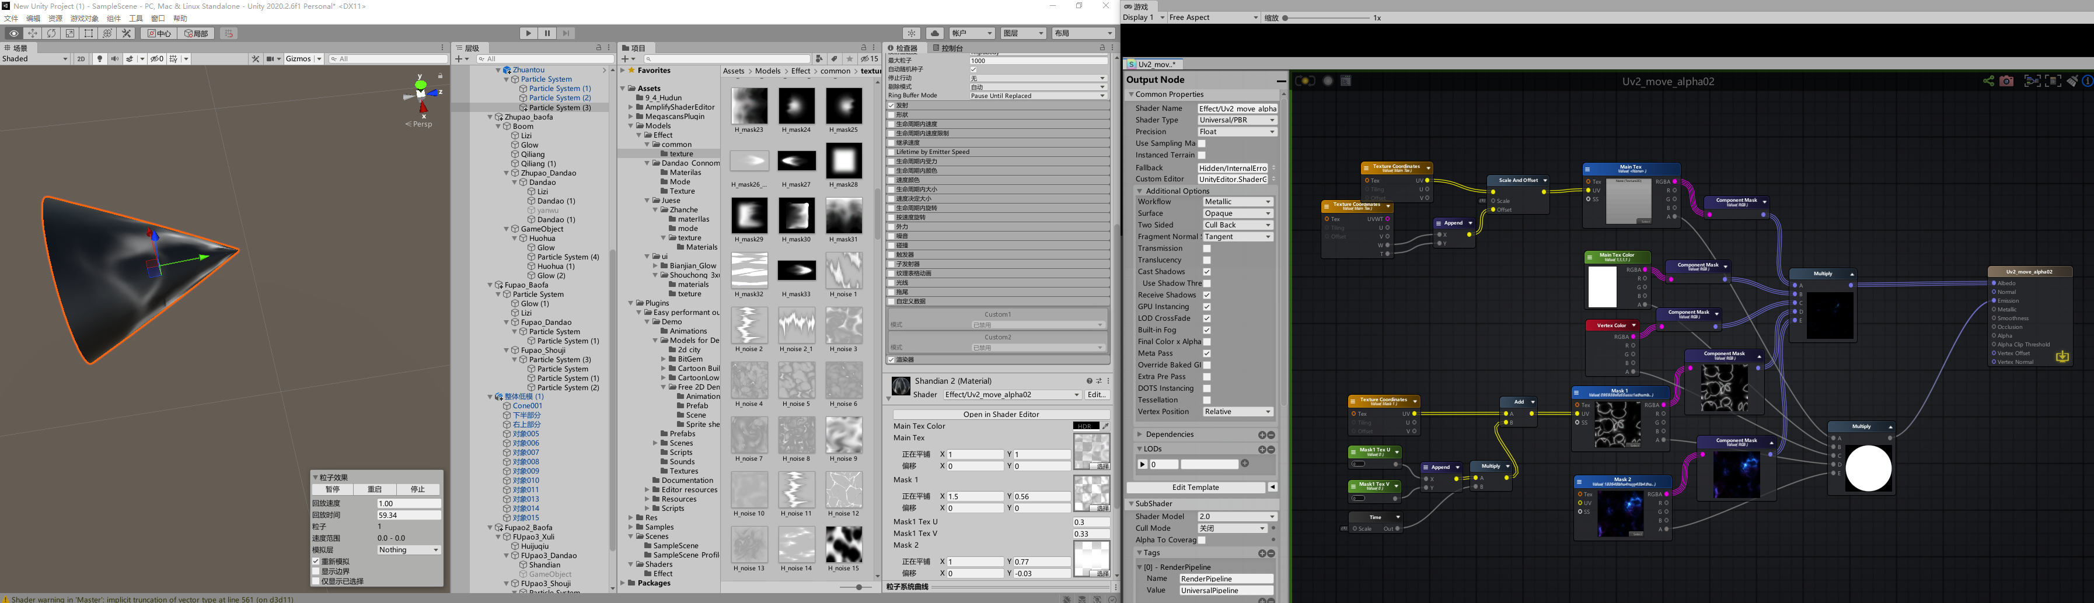
Task: Select the Move tool in Unity toolbar
Action: pyautogui.click(x=33, y=33)
